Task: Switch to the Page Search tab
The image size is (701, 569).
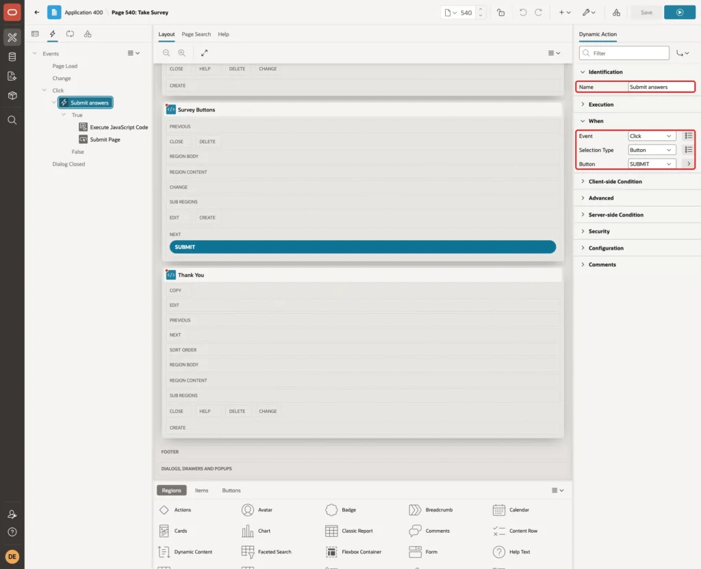Action: tap(196, 34)
